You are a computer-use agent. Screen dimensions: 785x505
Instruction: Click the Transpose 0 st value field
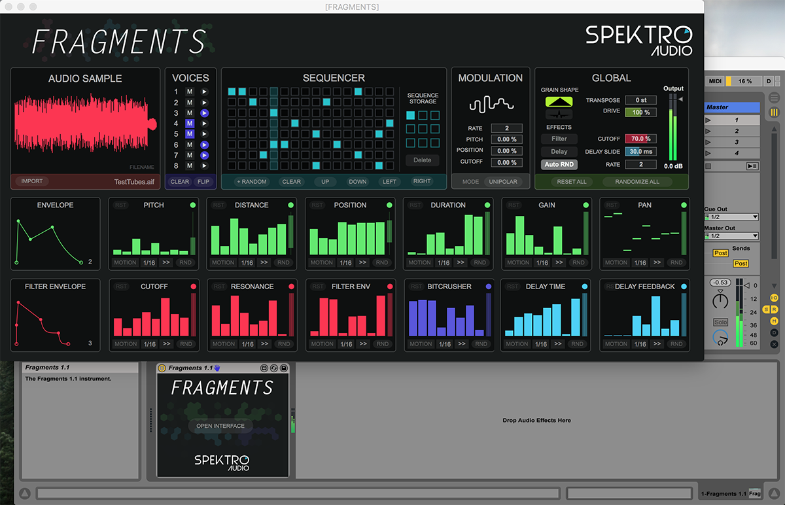pyautogui.click(x=640, y=100)
